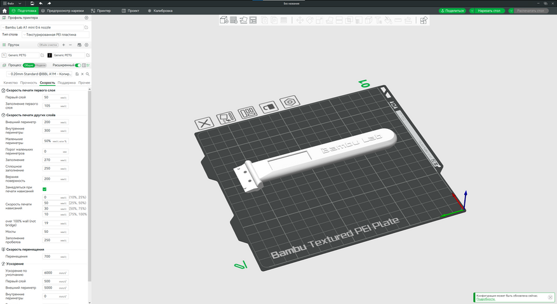Image resolution: width=557 pixels, height=304 pixels.
Task: Click the Add plate grid icon
Action: point(234,20)
